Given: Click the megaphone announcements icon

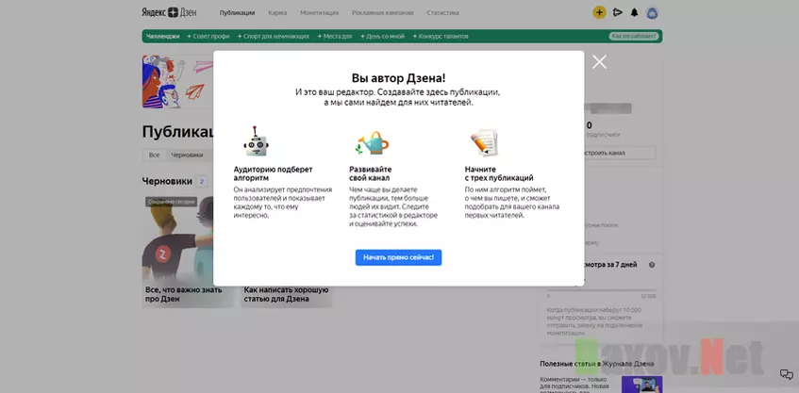Looking at the screenshot, I should 618,13.
